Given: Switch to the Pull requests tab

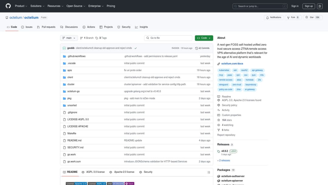Looking at the screenshot, I should coord(46,27).
